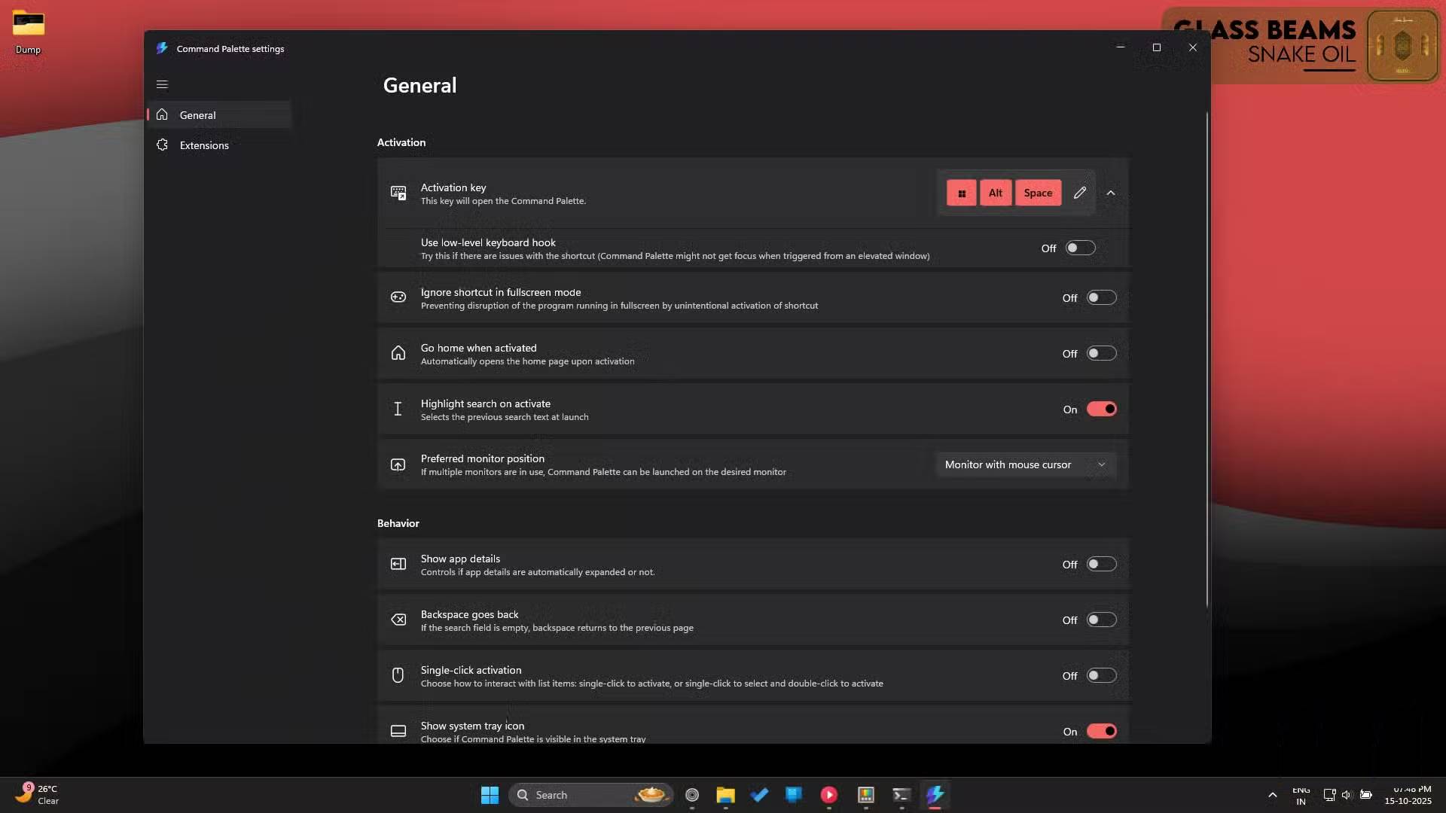Click the Alt key shortcut button
1446x813 pixels.
click(995, 193)
